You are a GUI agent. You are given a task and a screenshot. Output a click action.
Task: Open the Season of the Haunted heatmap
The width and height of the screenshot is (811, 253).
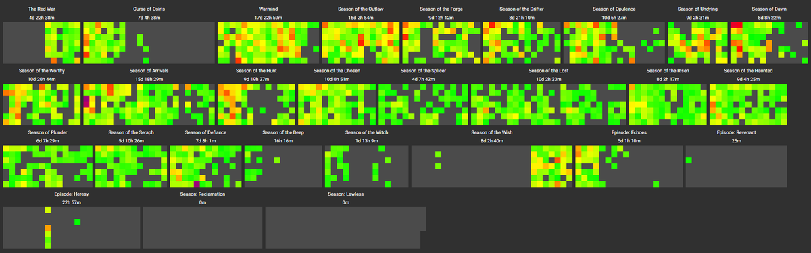click(x=748, y=105)
